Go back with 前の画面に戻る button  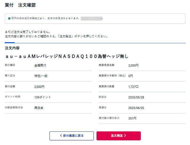click(x=71, y=136)
